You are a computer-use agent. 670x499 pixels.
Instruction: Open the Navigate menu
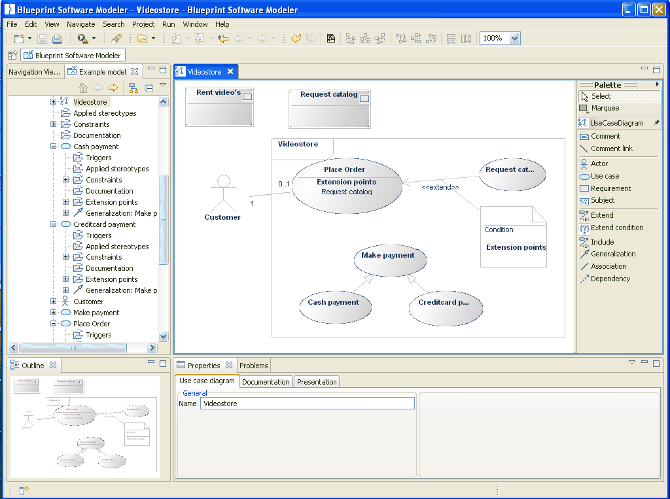click(x=80, y=24)
